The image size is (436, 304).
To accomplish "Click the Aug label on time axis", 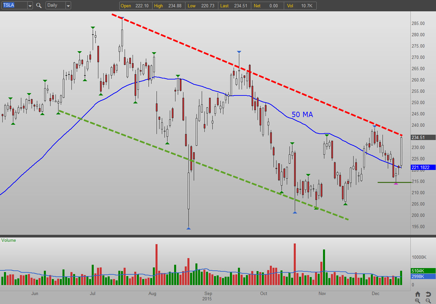I will point(152,294).
